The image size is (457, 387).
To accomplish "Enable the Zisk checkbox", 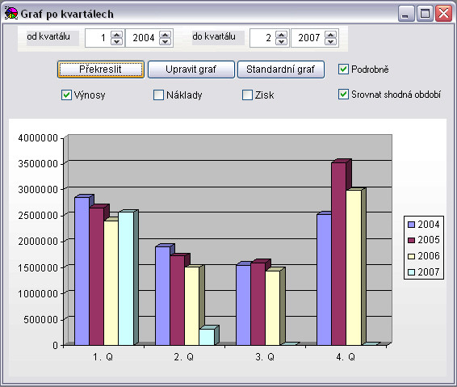I will pos(247,95).
